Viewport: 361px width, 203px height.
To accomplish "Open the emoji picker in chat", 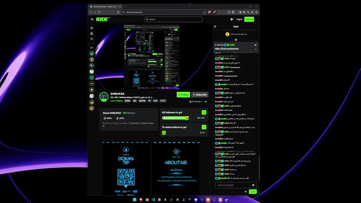I will point(253,185).
